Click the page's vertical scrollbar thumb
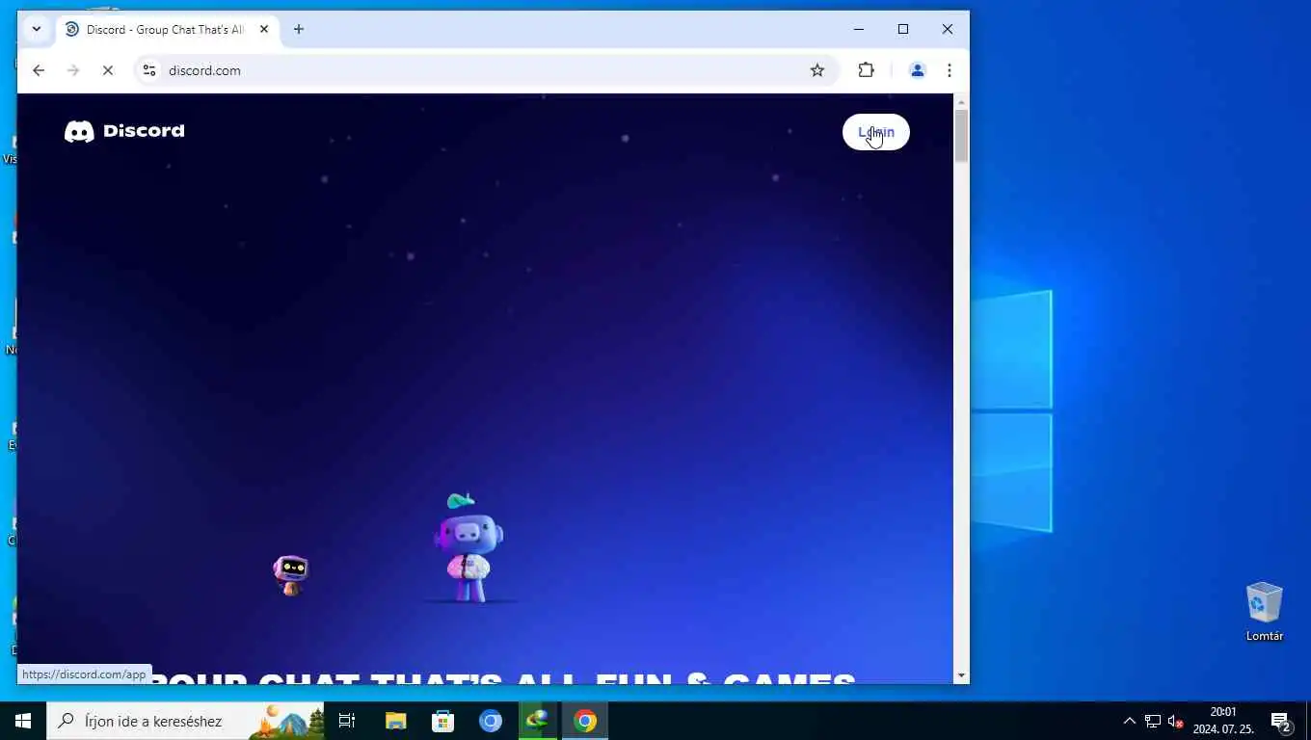Viewport: 1311px width, 740px height. [961, 136]
